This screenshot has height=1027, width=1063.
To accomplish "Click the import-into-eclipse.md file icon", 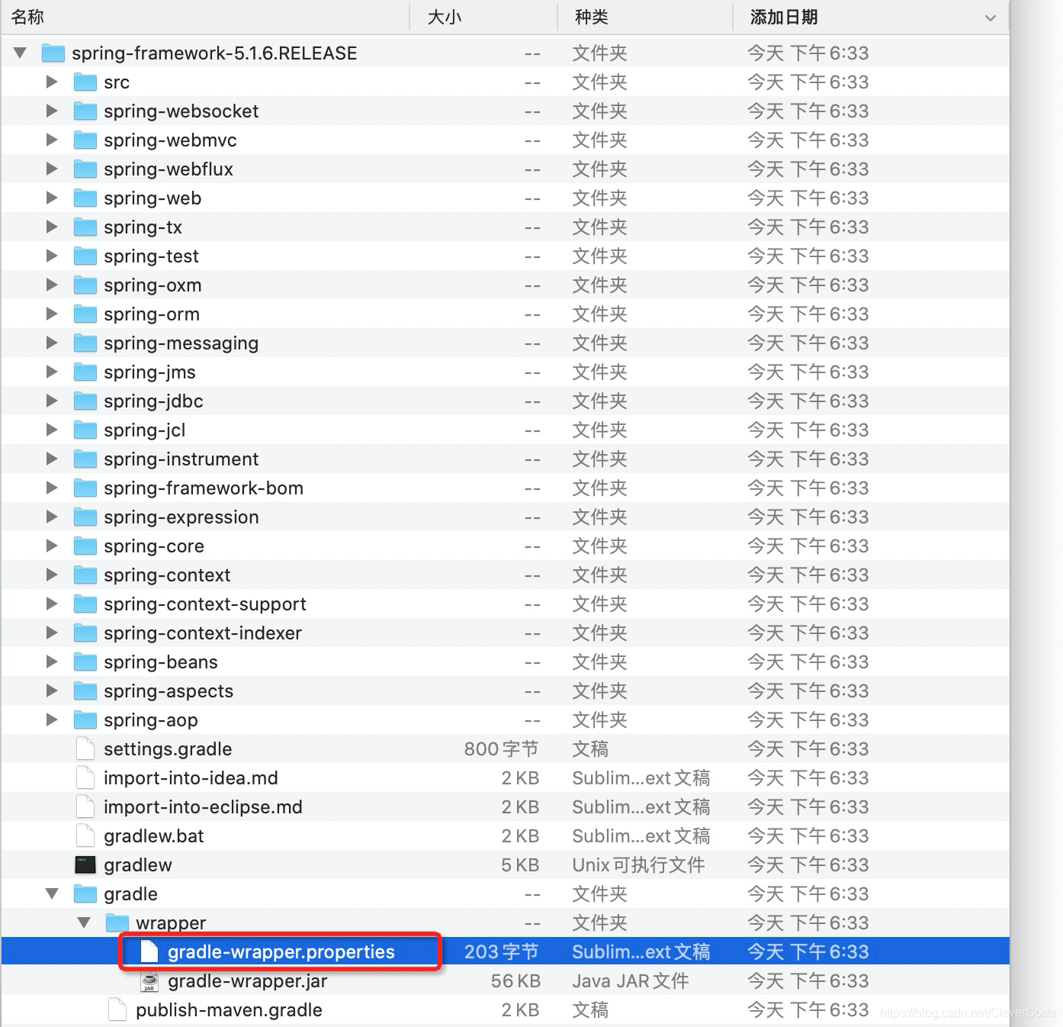I will pos(85,806).
